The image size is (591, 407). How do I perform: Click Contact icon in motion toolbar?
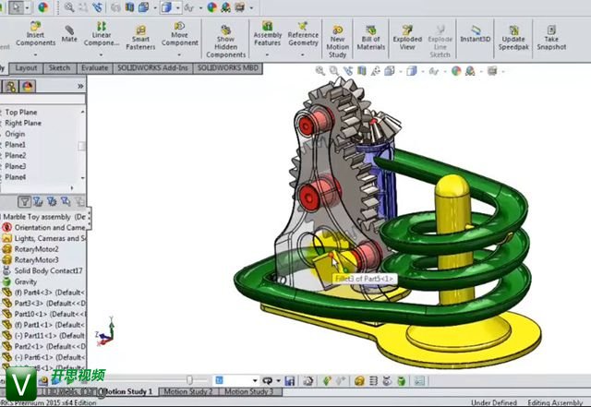tap(387, 381)
